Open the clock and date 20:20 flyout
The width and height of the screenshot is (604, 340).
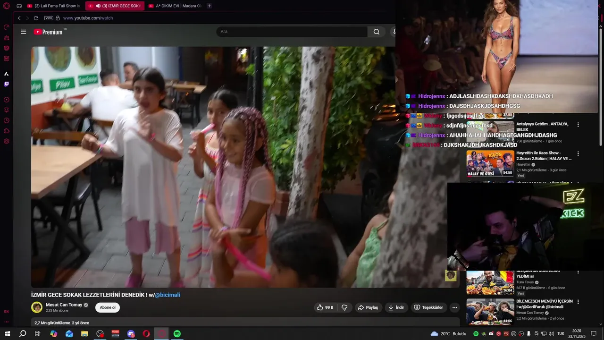coord(577,334)
